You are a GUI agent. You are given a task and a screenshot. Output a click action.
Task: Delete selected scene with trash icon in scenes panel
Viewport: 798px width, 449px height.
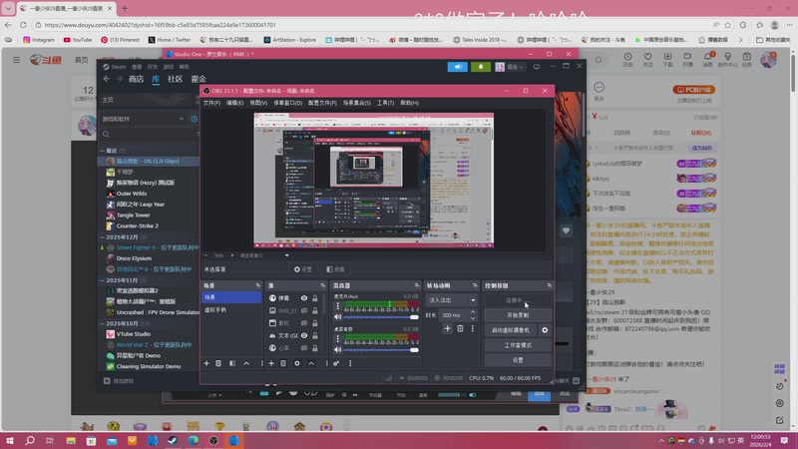click(x=218, y=363)
